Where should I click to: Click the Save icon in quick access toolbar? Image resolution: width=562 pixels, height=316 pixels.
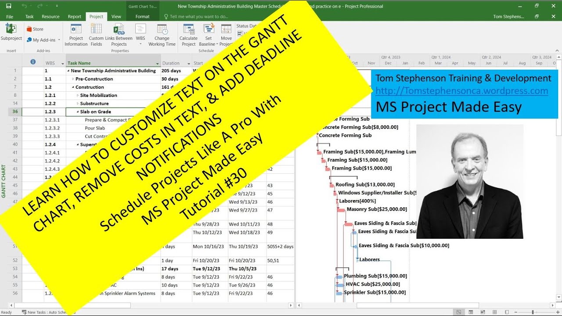point(9,6)
